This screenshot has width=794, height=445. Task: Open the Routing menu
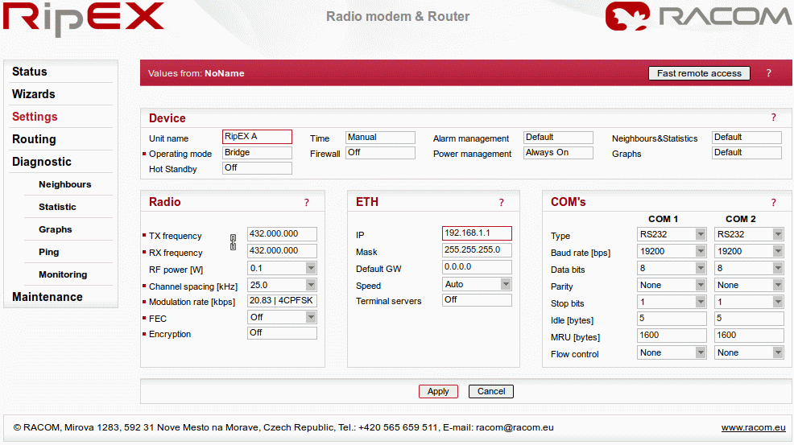(x=34, y=139)
